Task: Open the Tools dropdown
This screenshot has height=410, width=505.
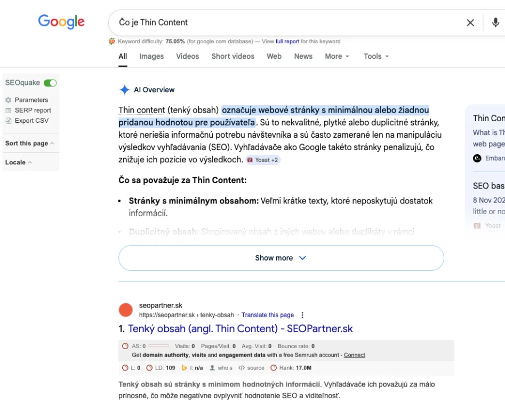Action: (x=376, y=56)
